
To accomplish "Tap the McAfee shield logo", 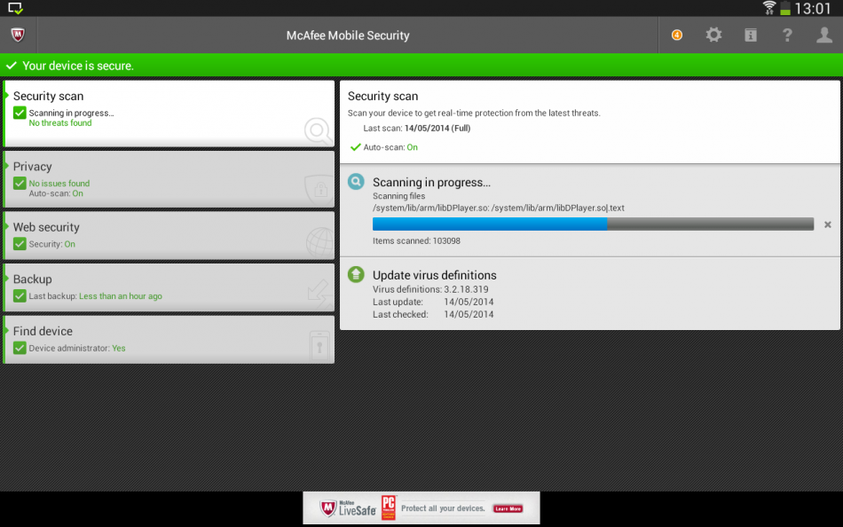I will tap(18, 35).
